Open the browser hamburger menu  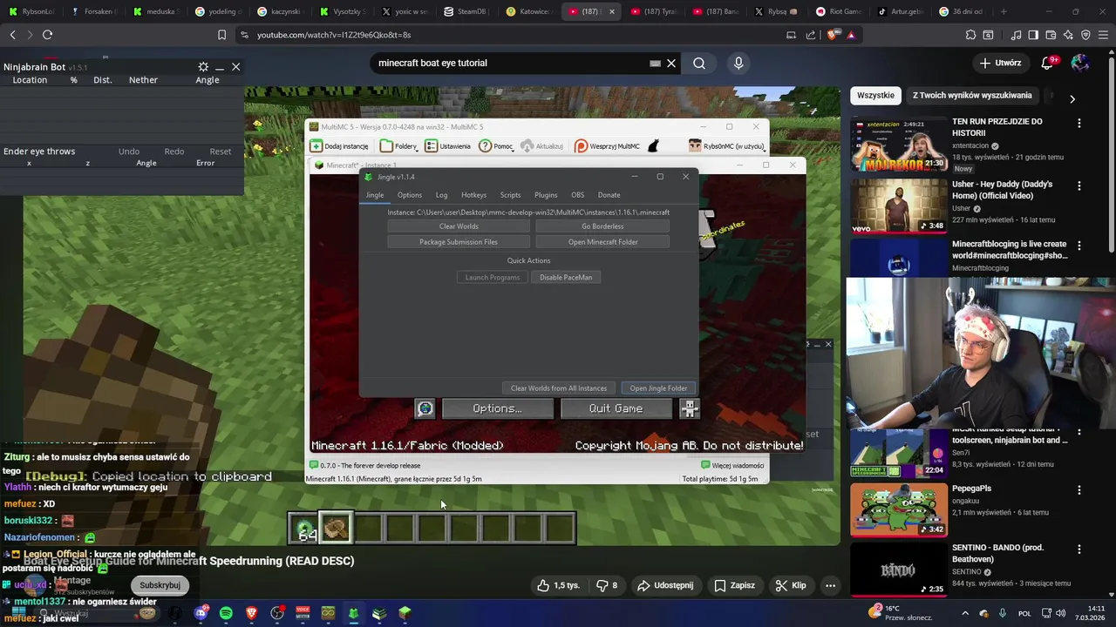coord(1103,35)
